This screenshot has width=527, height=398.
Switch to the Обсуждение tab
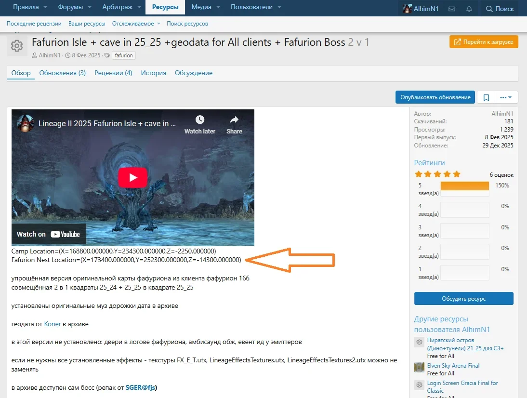point(194,73)
